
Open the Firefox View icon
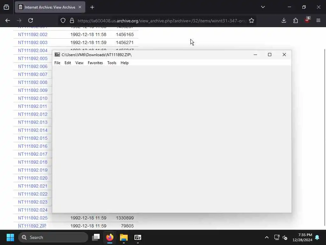tap(6, 7)
